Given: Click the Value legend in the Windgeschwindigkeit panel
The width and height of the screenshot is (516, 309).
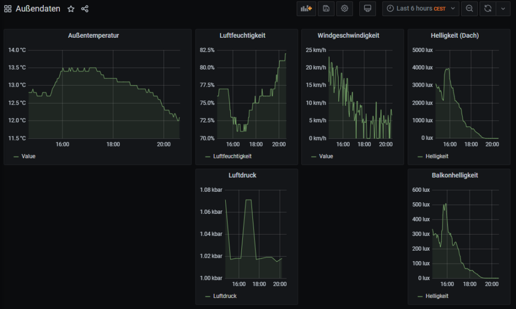Looking at the screenshot, I should [326, 156].
